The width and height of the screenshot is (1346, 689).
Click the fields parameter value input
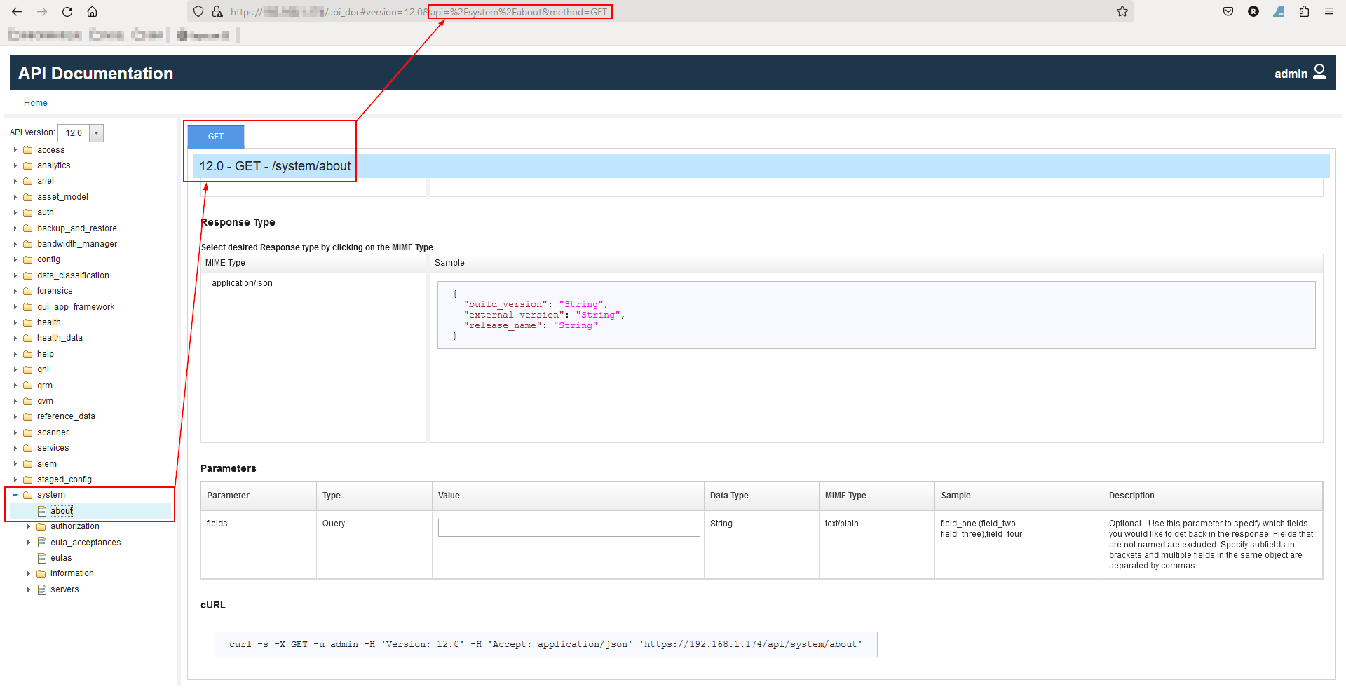tap(569, 528)
